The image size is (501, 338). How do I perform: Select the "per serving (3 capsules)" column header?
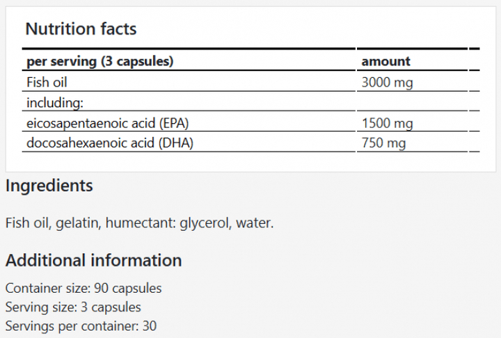click(x=100, y=61)
